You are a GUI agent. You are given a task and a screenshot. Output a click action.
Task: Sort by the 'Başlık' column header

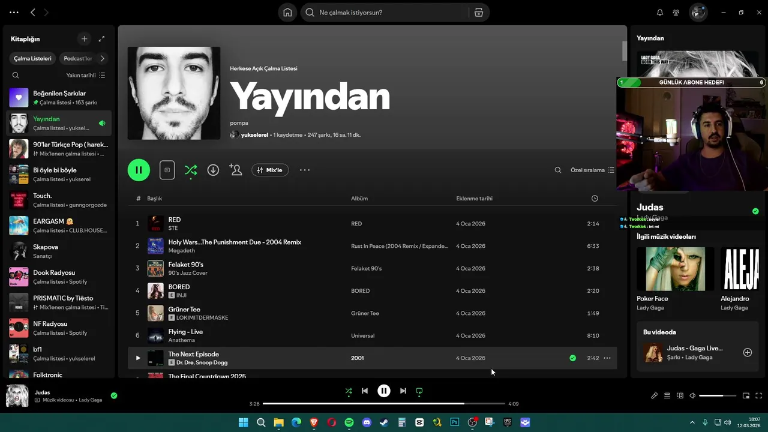[x=155, y=199]
